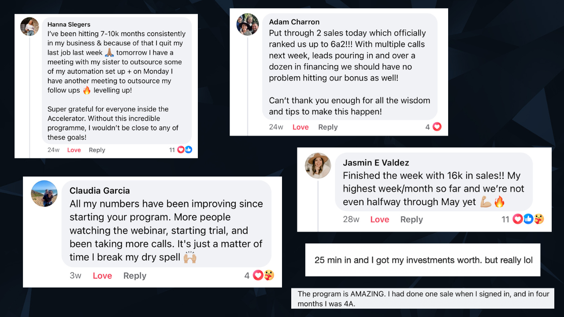Click the care emoji reaction on Jasmin's comment
Image resolution: width=564 pixels, height=317 pixels.
538,219
